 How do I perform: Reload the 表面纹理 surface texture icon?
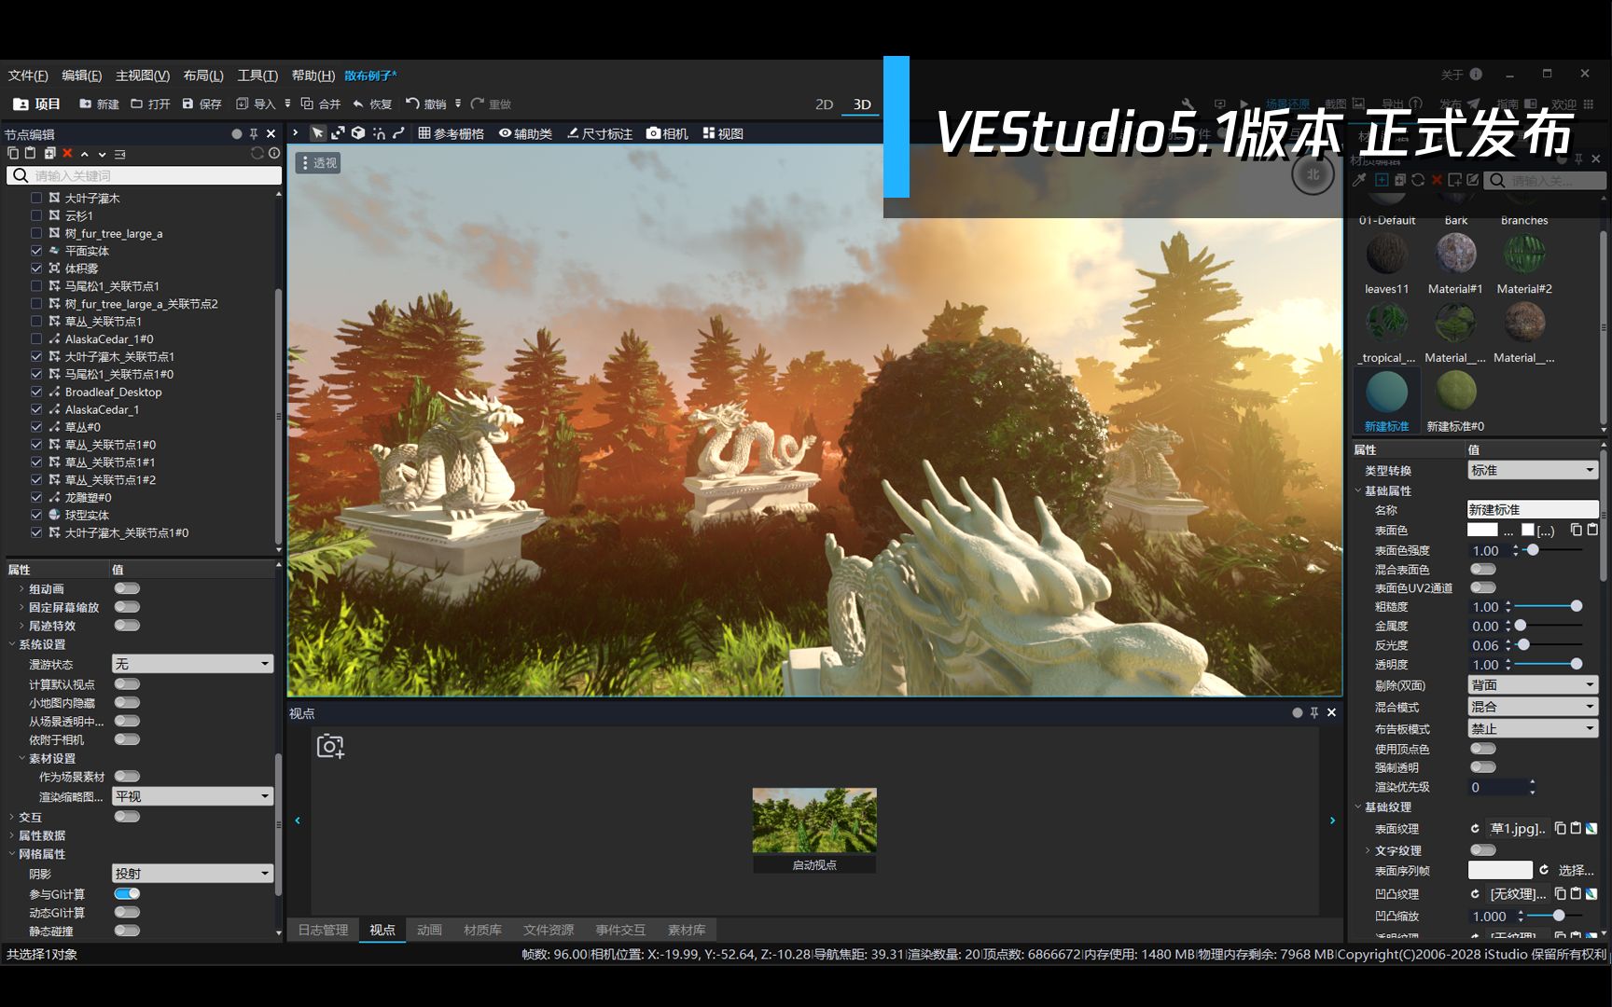pyautogui.click(x=1475, y=828)
